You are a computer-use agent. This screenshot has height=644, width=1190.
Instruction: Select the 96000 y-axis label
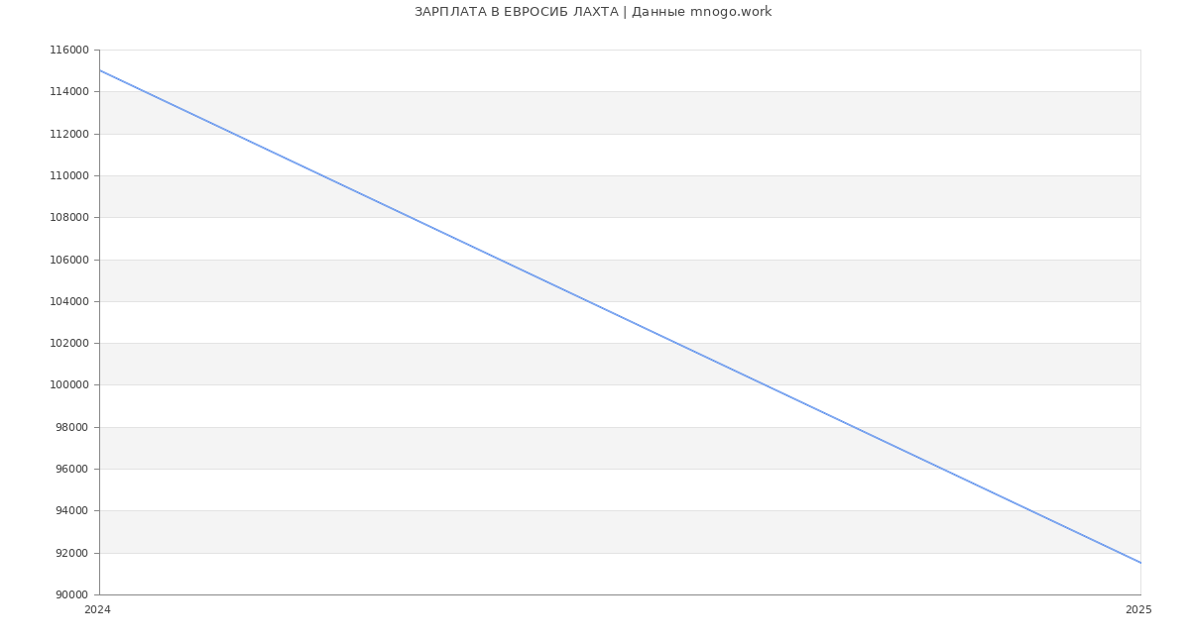click(72, 470)
